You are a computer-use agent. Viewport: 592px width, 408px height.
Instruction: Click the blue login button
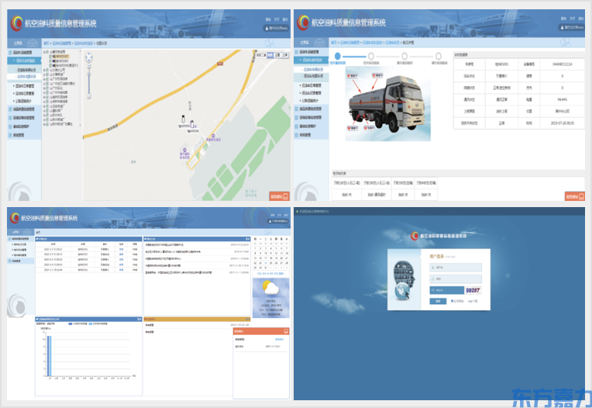[x=439, y=301]
